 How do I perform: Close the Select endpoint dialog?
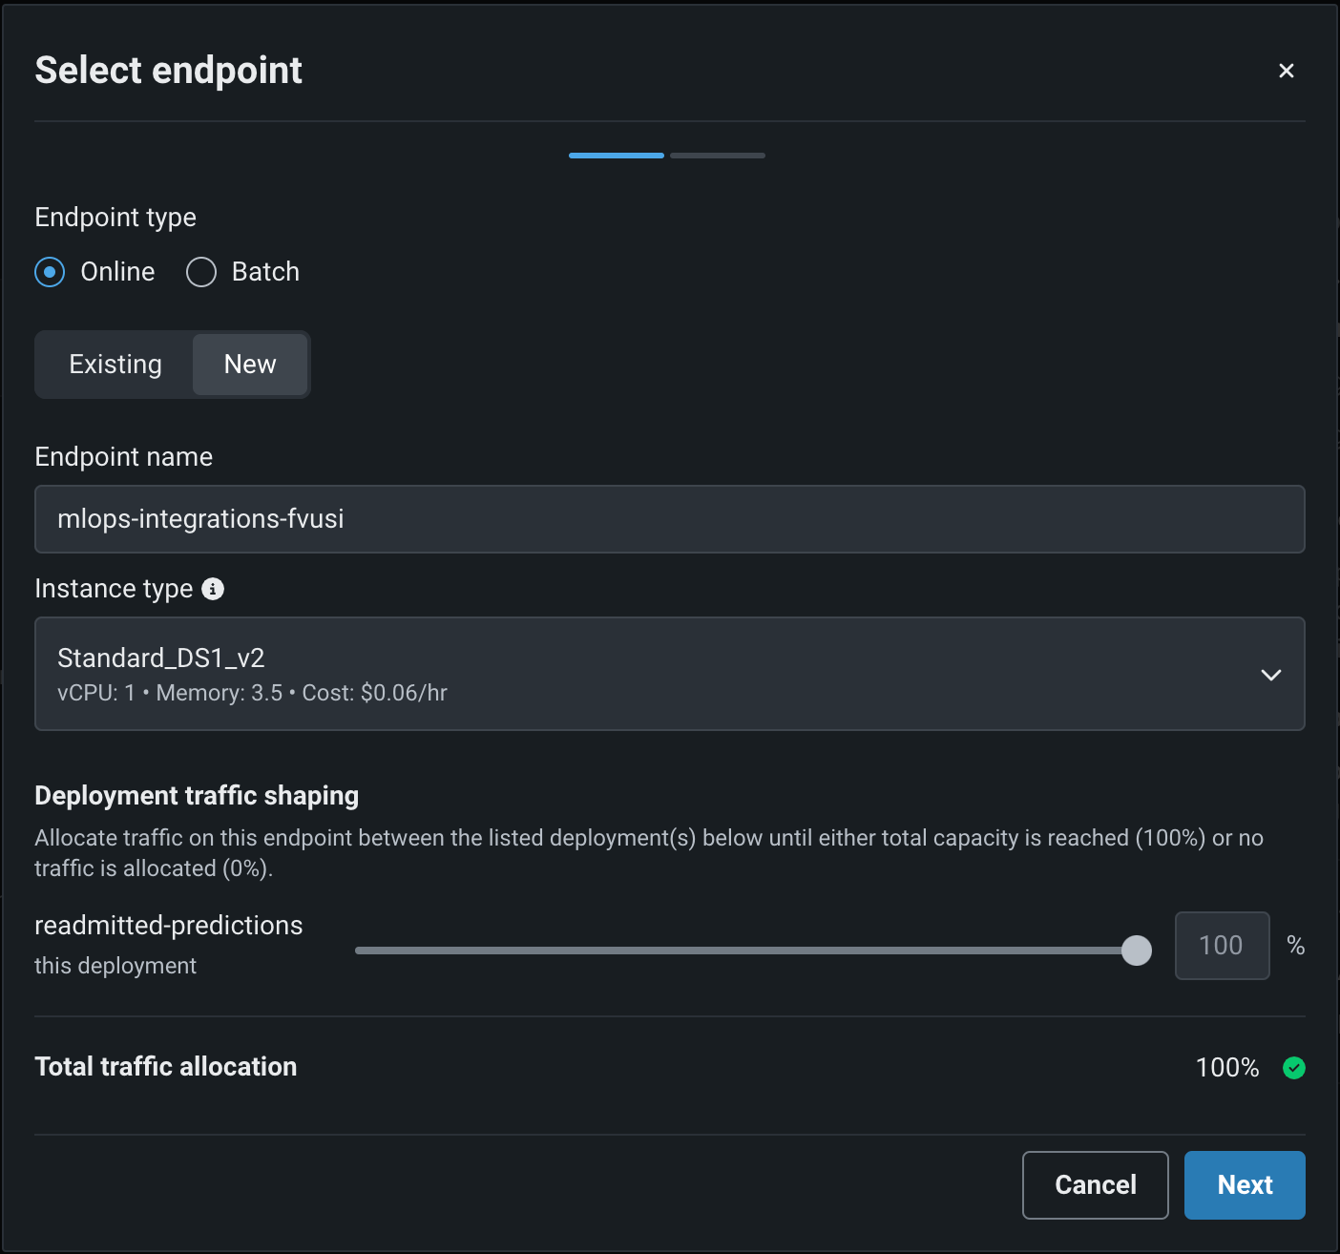[1286, 71]
